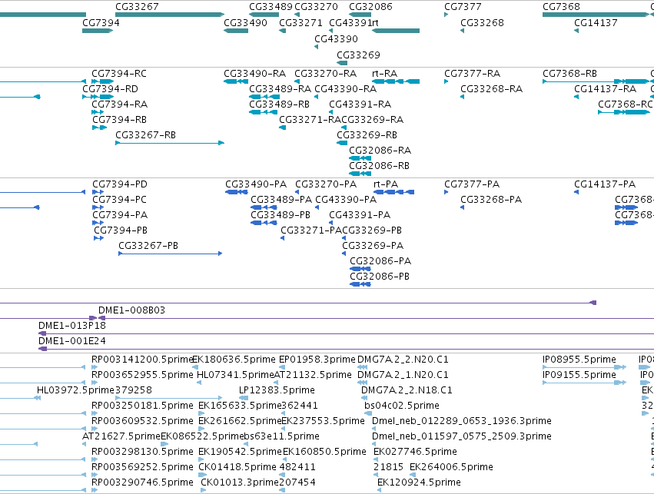Click the CG7377-RA transcript label
This screenshot has height=494, width=654.
(x=472, y=74)
